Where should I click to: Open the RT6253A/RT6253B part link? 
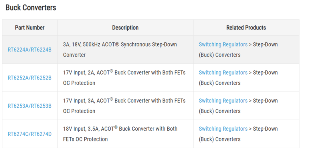point(29,106)
